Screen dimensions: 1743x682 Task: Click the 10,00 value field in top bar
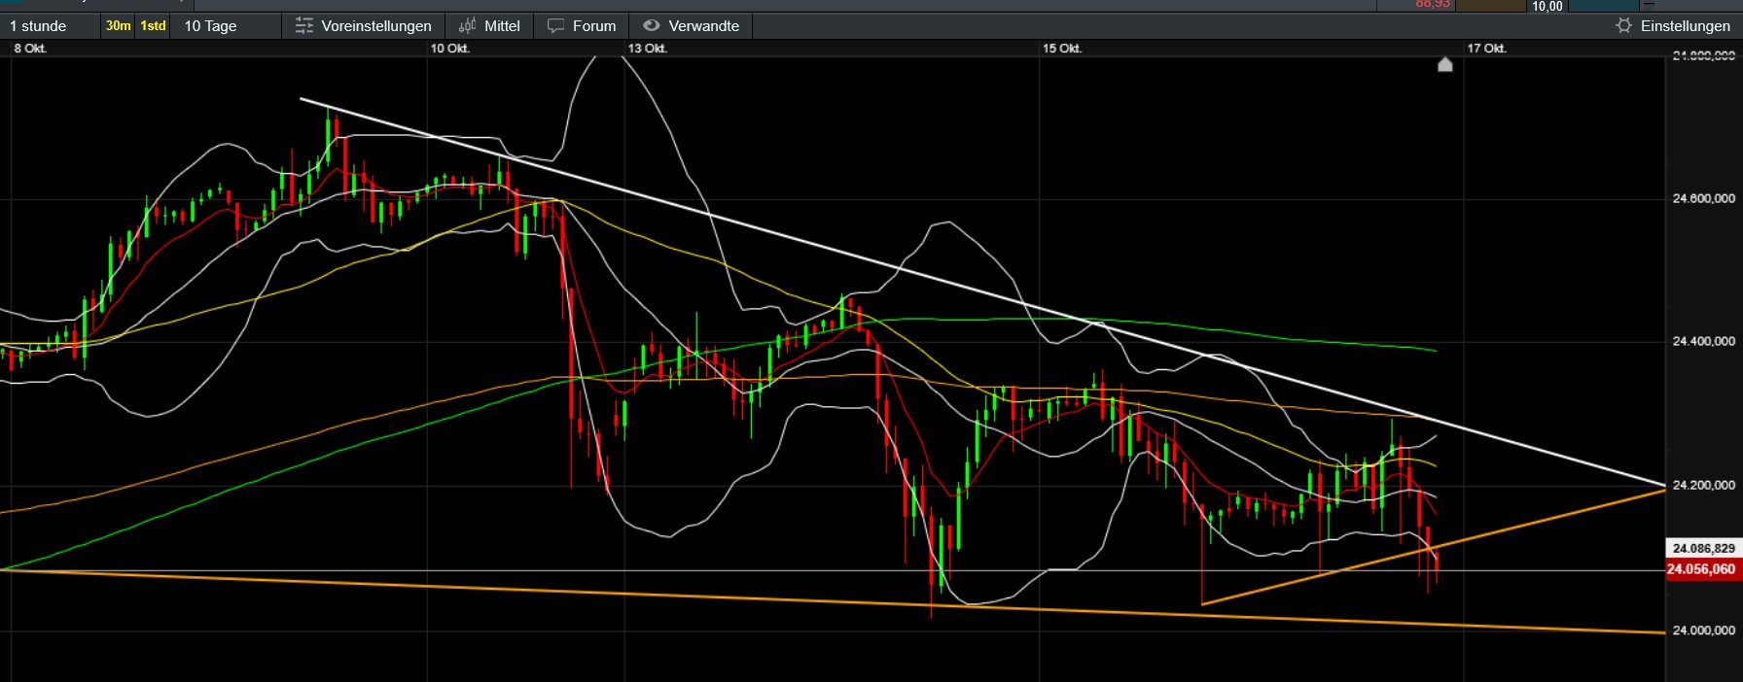1547,6
